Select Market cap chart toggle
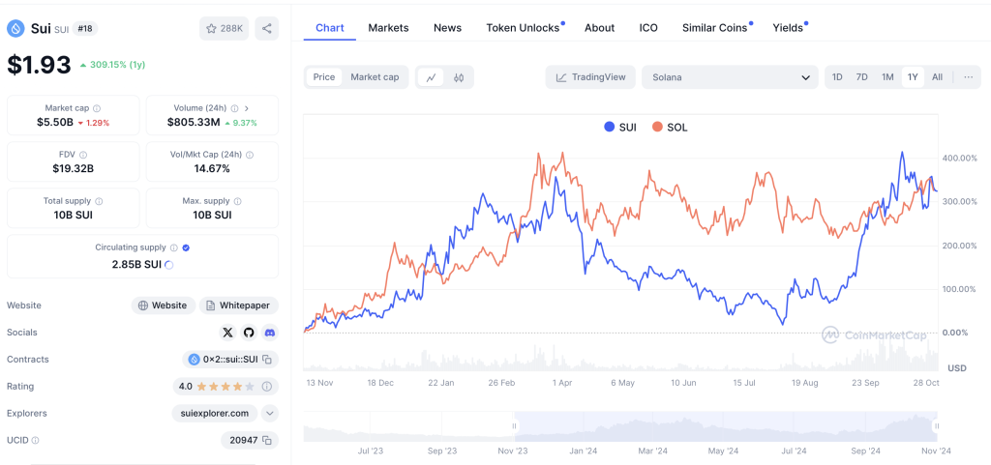The height and width of the screenshot is (465, 991). pyautogui.click(x=375, y=77)
